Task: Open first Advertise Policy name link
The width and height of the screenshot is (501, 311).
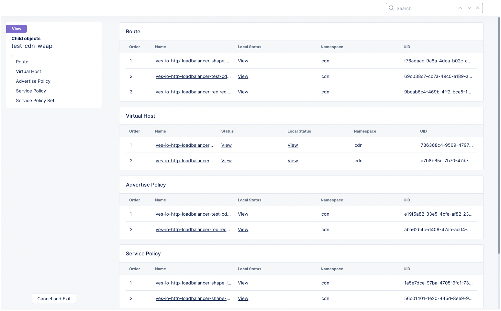Action: click(x=193, y=214)
